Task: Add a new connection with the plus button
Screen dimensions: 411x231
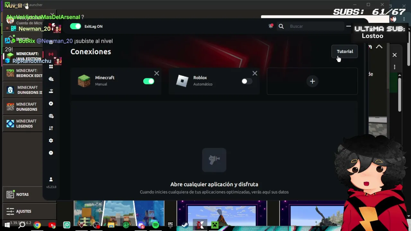Action: coord(312,81)
